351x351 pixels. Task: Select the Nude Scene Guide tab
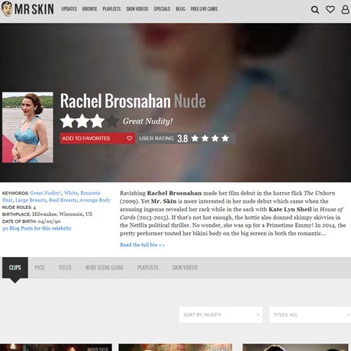(105, 268)
